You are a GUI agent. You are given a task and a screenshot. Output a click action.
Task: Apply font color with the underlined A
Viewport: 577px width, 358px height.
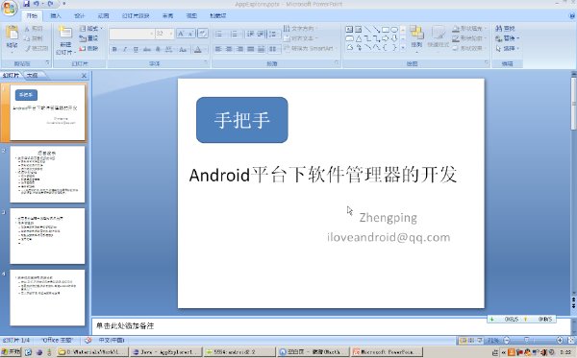click(x=198, y=49)
